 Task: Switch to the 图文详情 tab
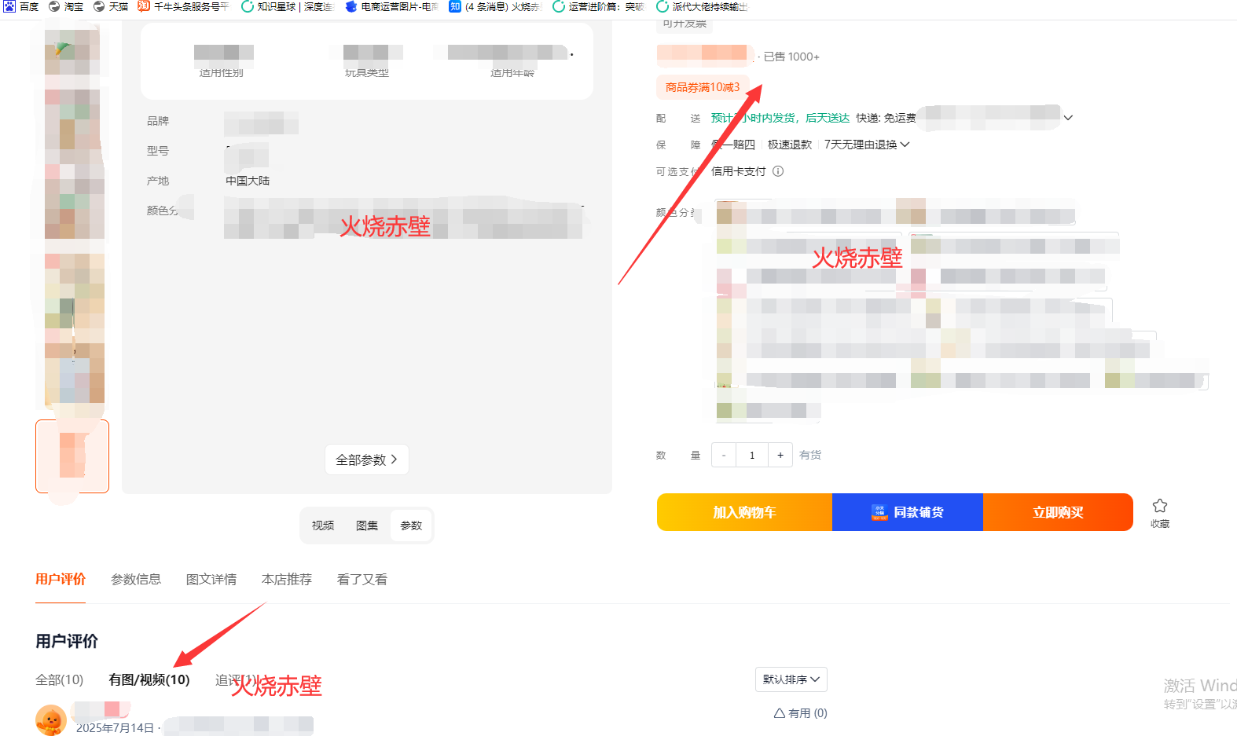coord(211,580)
